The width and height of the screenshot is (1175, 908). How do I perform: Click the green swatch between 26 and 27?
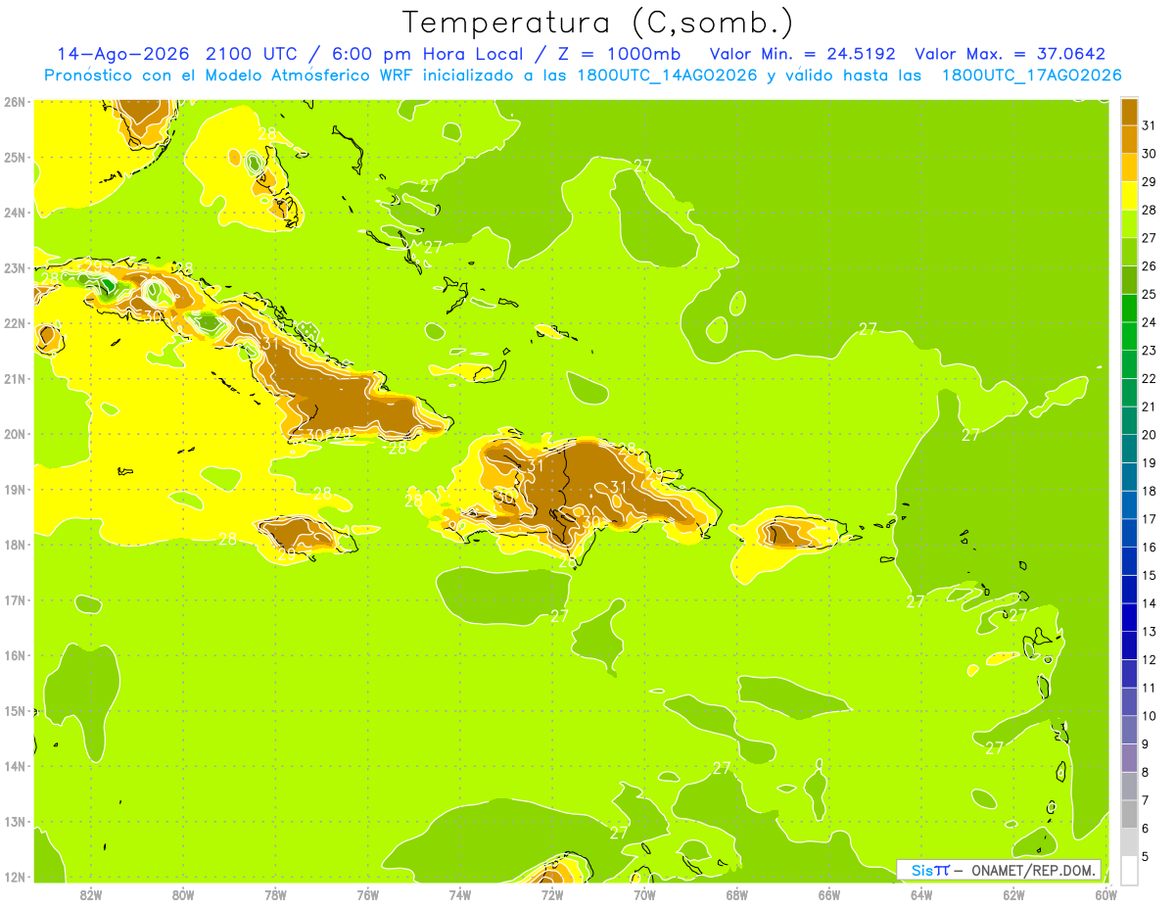click(x=1129, y=252)
